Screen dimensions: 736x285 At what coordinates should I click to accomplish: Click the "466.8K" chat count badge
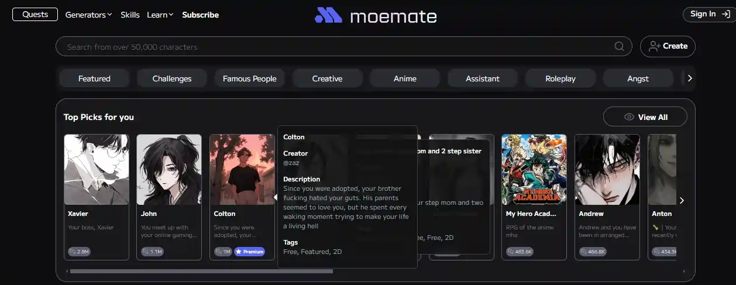click(593, 252)
